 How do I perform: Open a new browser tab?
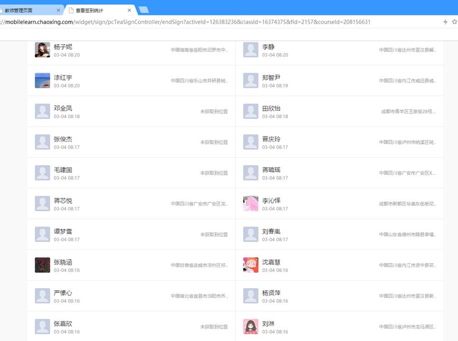(x=143, y=10)
